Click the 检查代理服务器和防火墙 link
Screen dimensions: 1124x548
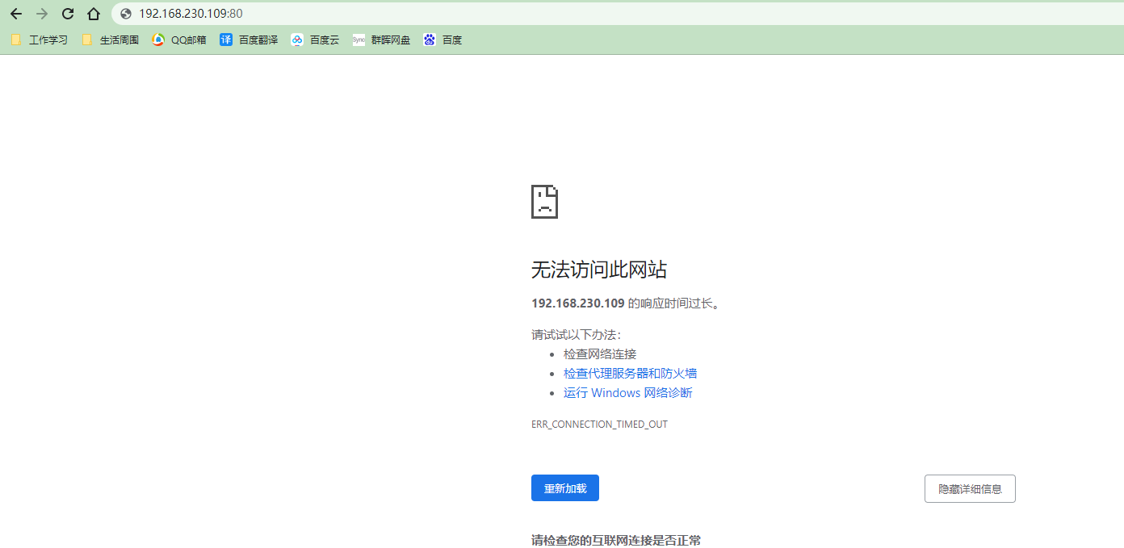click(630, 374)
